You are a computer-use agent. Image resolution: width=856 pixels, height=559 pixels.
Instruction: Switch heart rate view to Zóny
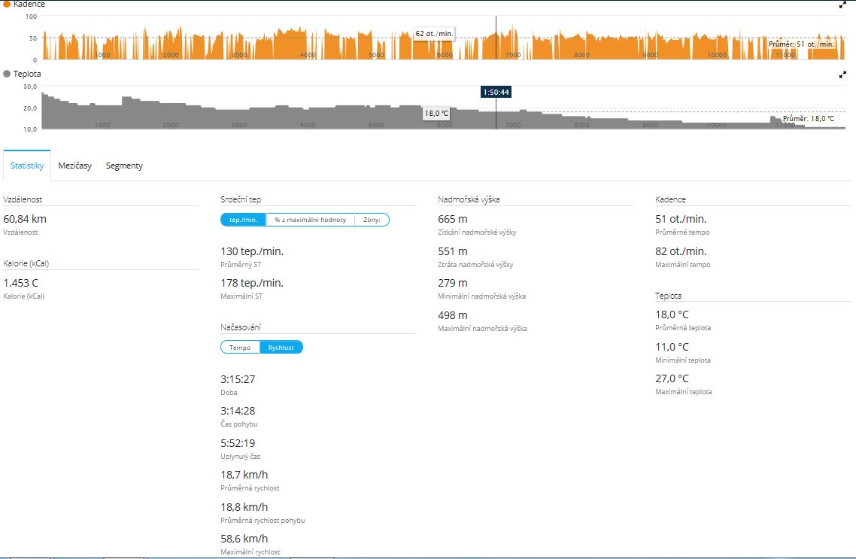[x=372, y=220]
